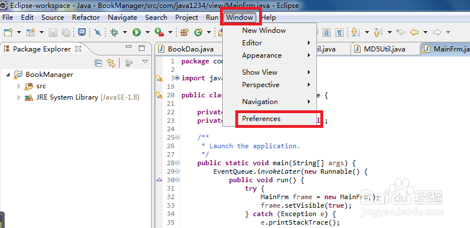
Task: Open the Run menu
Action: click(211, 18)
